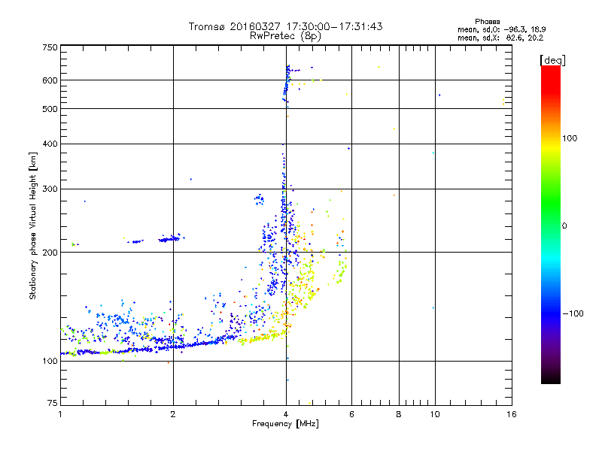Click the small blue cluster near 280 km
The height and width of the screenshot is (451, 602).
259,199
